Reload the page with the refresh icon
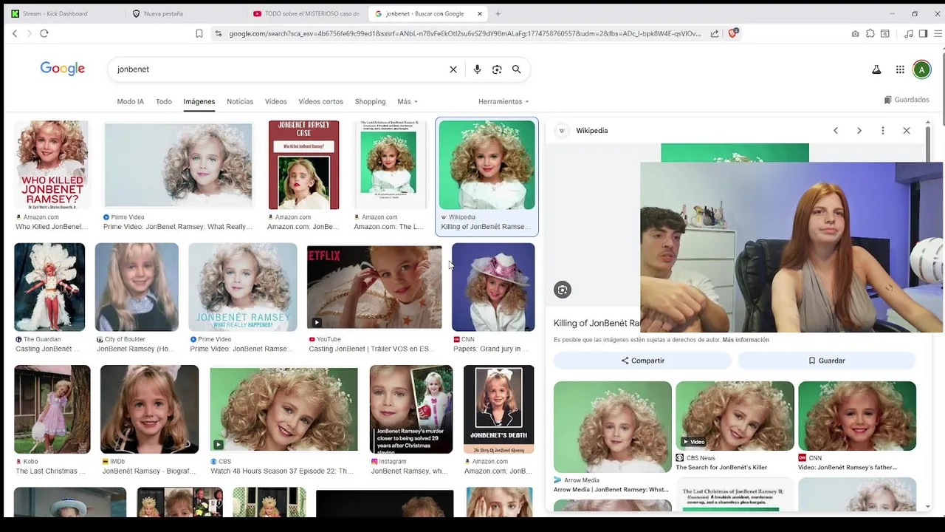The width and height of the screenshot is (945, 532). click(44, 33)
